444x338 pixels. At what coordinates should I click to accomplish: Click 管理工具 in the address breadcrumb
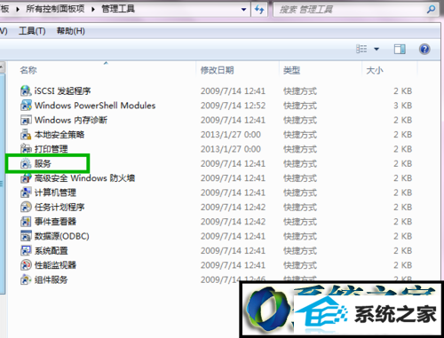[x=118, y=9]
